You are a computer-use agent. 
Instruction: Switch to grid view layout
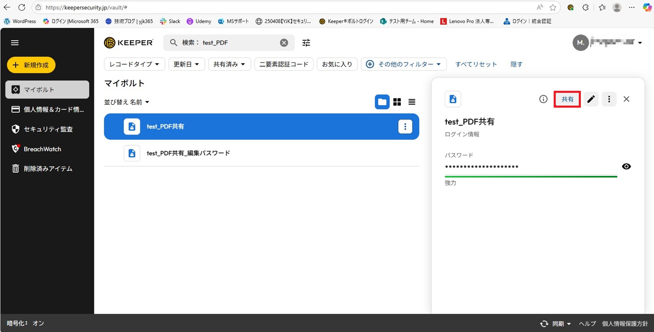coord(397,102)
